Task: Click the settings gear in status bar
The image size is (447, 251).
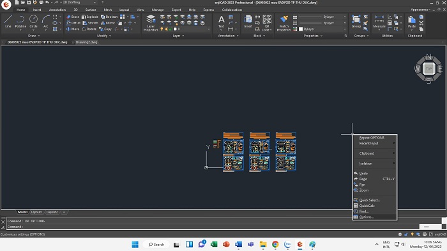Action: pyautogui.click(x=400, y=234)
